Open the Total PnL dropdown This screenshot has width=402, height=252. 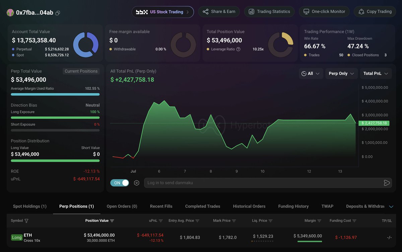(376, 74)
